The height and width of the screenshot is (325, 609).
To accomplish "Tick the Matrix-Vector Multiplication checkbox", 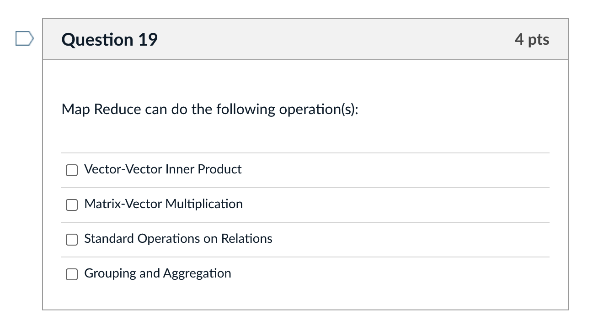I will coord(72,205).
